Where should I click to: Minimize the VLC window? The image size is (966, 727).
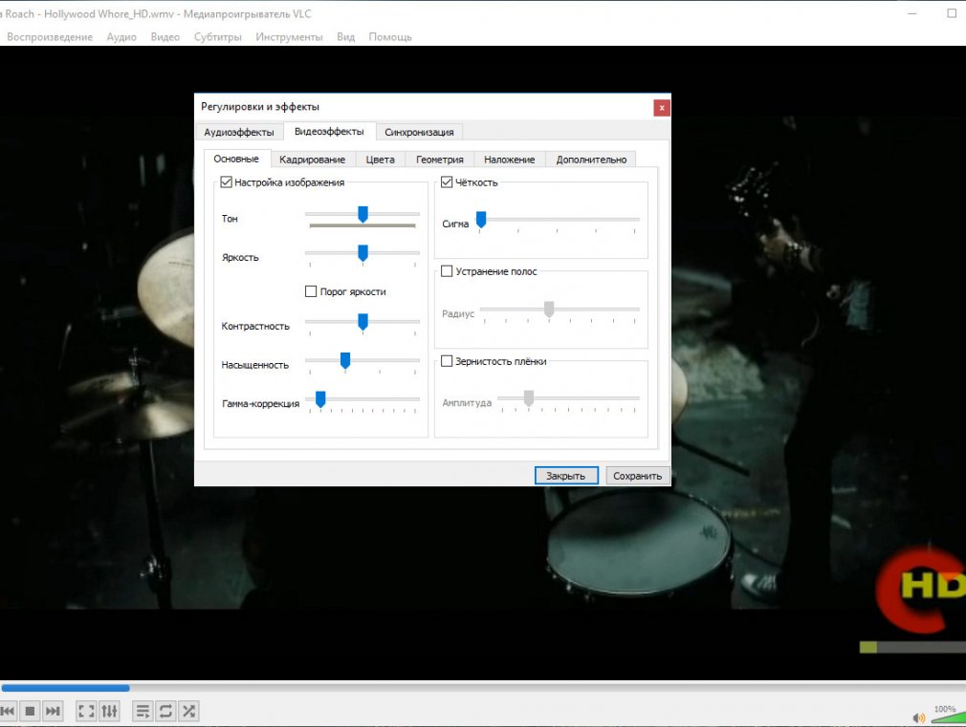912,13
